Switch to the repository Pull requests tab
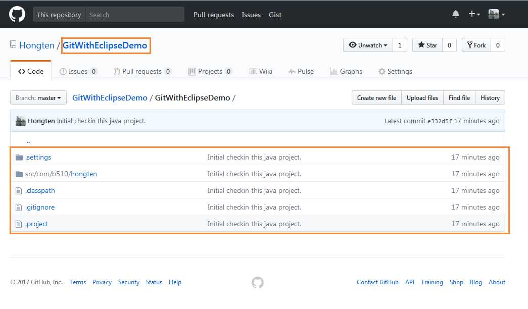This screenshot has height=309, width=528. coord(143,71)
